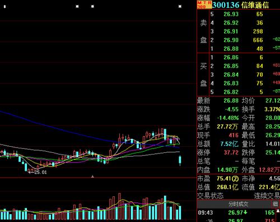
Task: Click the rightmost star marker above the chart
Action: click(x=180, y=7)
